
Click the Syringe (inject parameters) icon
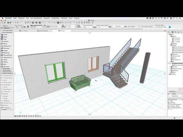pos(30,23)
